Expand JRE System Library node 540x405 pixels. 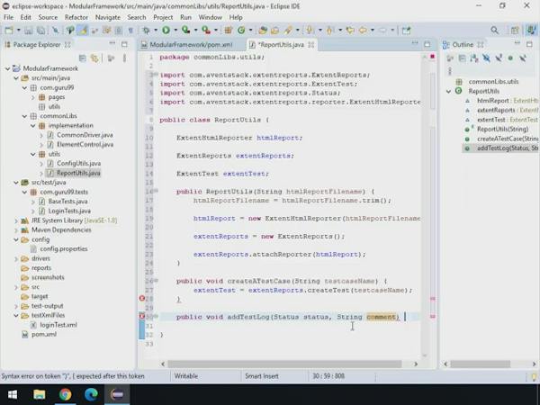tap(16, 220)
